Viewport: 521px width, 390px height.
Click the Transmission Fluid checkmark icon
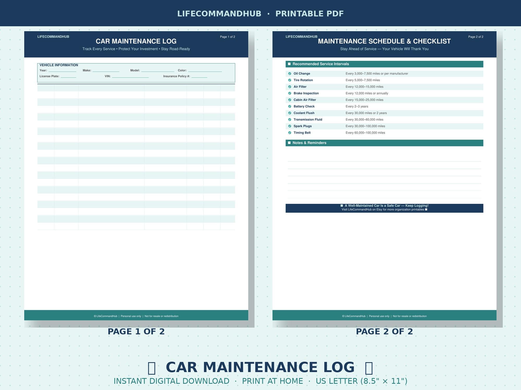pyautogui.click(x=290, y=120)
